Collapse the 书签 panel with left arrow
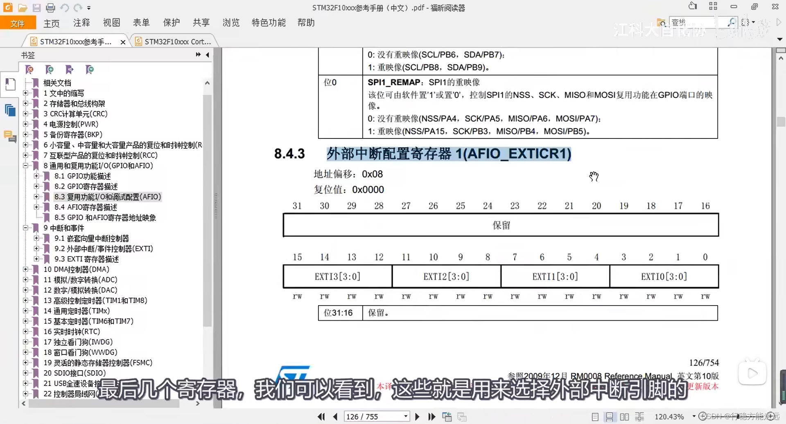This screenshot has height=424, width=786. (x=208, y=54)
